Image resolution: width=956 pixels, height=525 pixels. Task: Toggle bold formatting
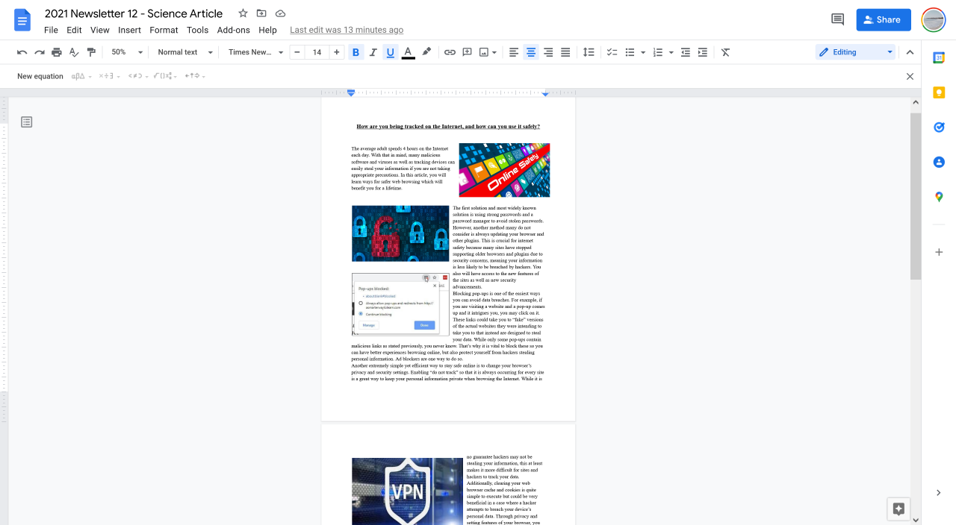pyautogui.click(x=356, y=52)
